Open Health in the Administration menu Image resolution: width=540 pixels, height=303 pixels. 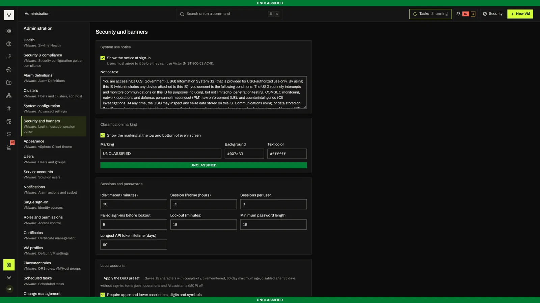(x=54, y=42)
